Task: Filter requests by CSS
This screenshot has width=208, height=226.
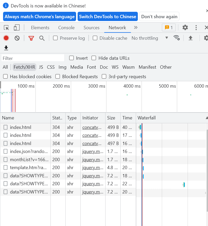Action: coord(51,67)
